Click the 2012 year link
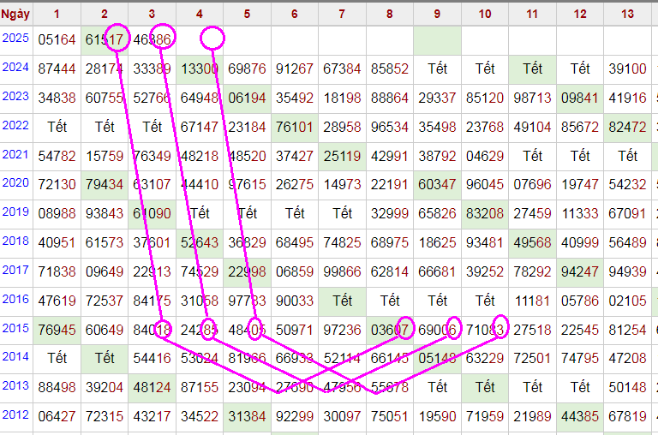Screen dimensions: 658x435 (15, 415)
